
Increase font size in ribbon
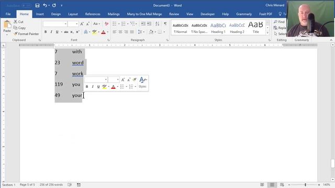click(x=82, y=24)
